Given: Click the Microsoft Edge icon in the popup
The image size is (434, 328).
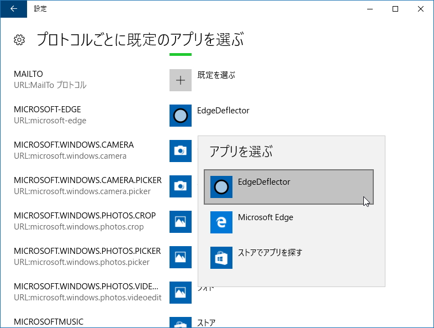Looking at the screenshot, I should pos(221,222).
